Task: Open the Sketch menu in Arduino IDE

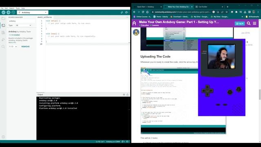Action: [12, 8]
